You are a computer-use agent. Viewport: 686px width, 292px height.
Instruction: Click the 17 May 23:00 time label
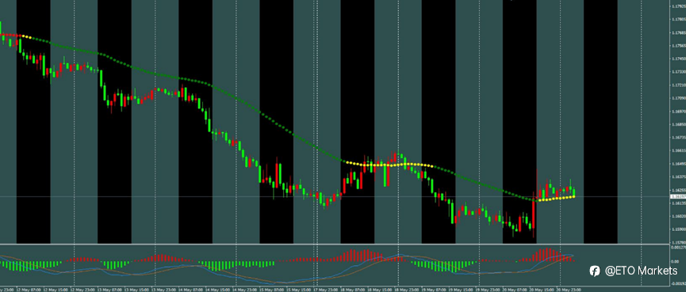(x=326, y=290)
